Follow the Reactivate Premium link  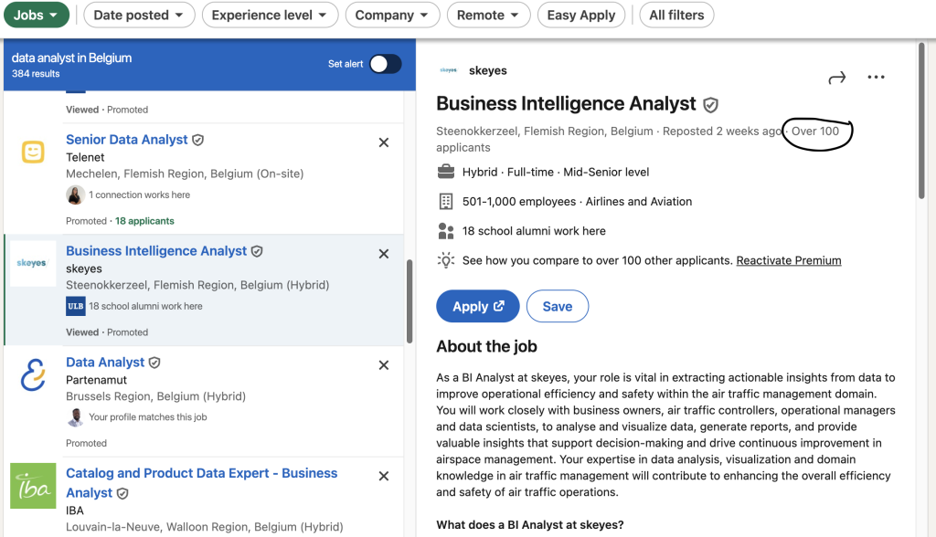789,261
